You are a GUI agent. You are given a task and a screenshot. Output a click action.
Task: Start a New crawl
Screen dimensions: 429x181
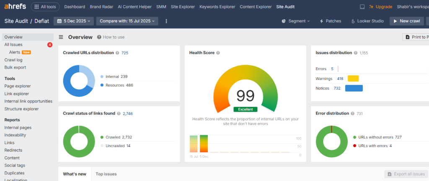click(x=406, y=21)
